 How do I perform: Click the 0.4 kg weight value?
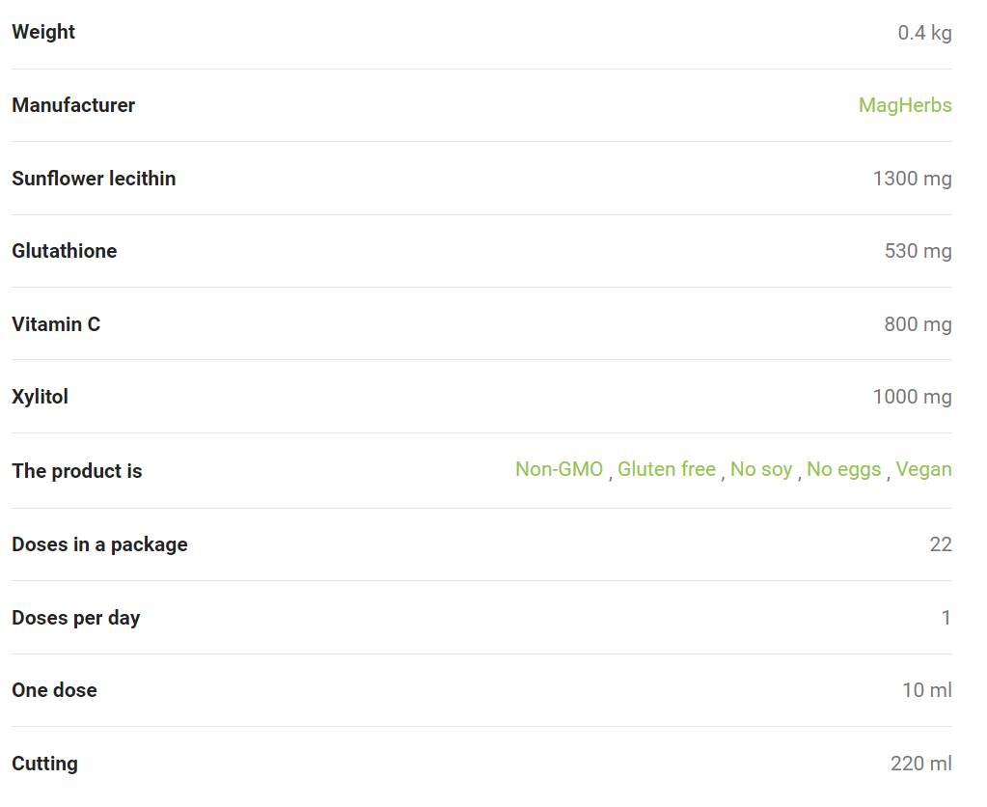point(924,33)
